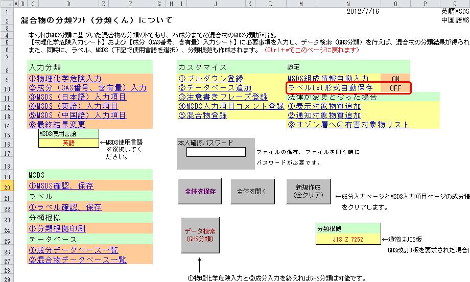Click the データベース section header cell

click(90, 239)
